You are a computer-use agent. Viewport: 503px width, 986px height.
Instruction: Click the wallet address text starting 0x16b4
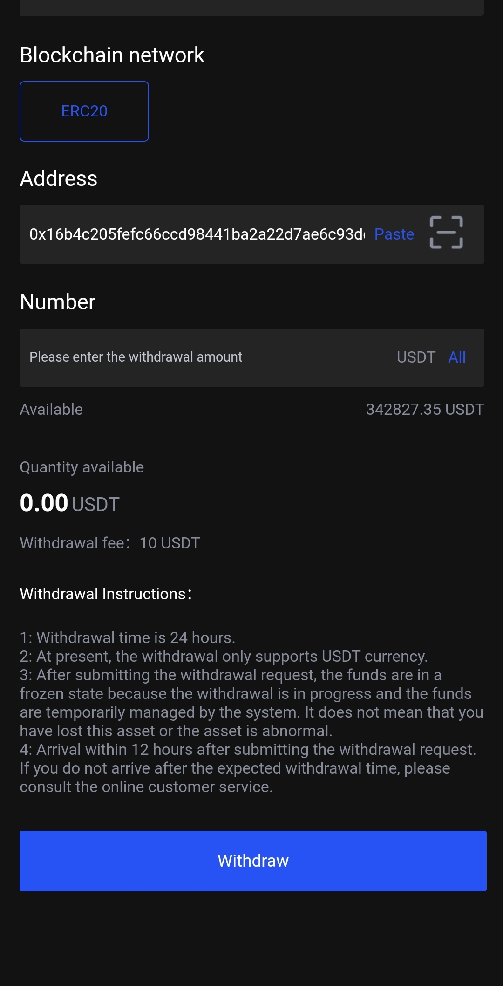point(197,234)
